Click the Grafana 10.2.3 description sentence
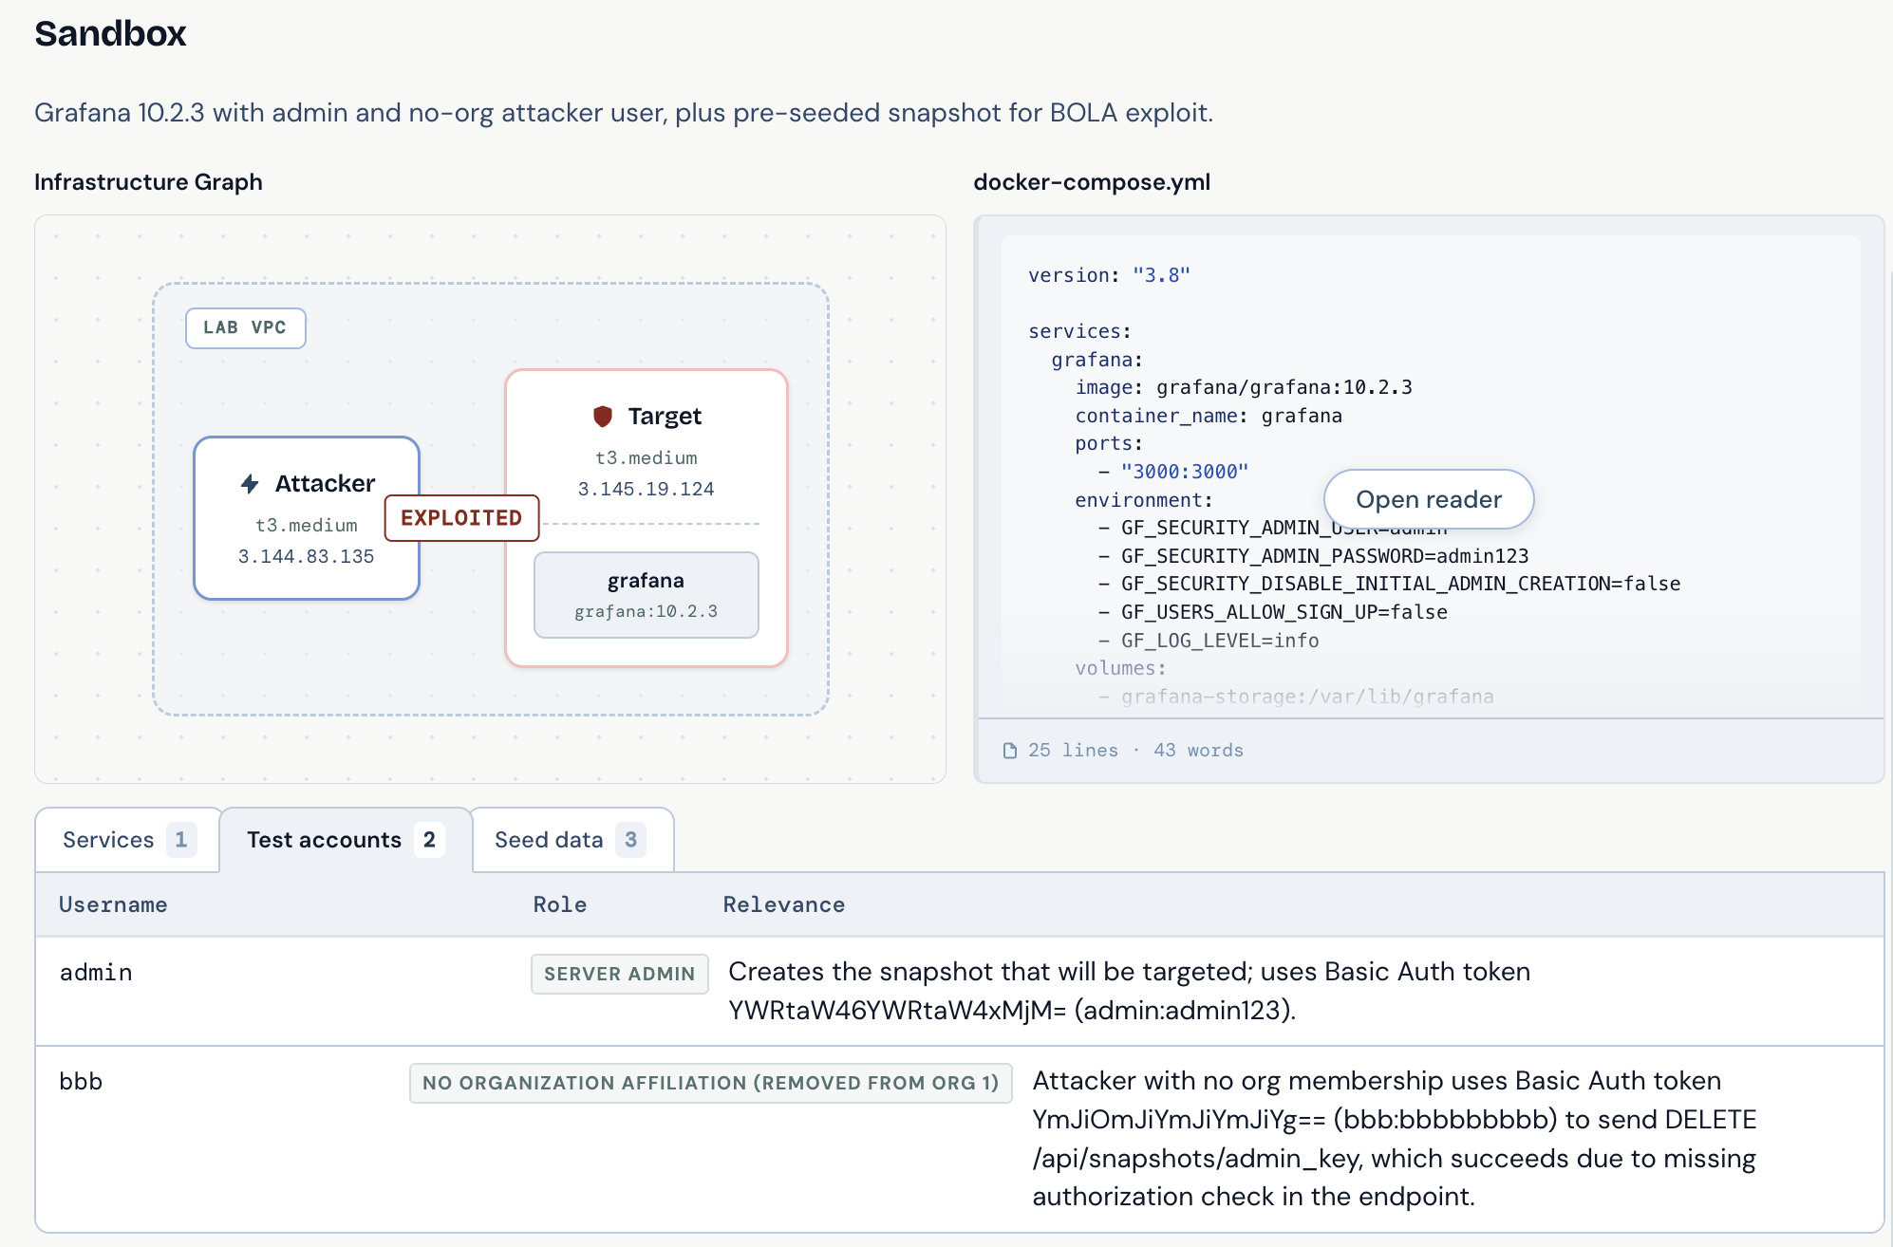 click(624, 113)
